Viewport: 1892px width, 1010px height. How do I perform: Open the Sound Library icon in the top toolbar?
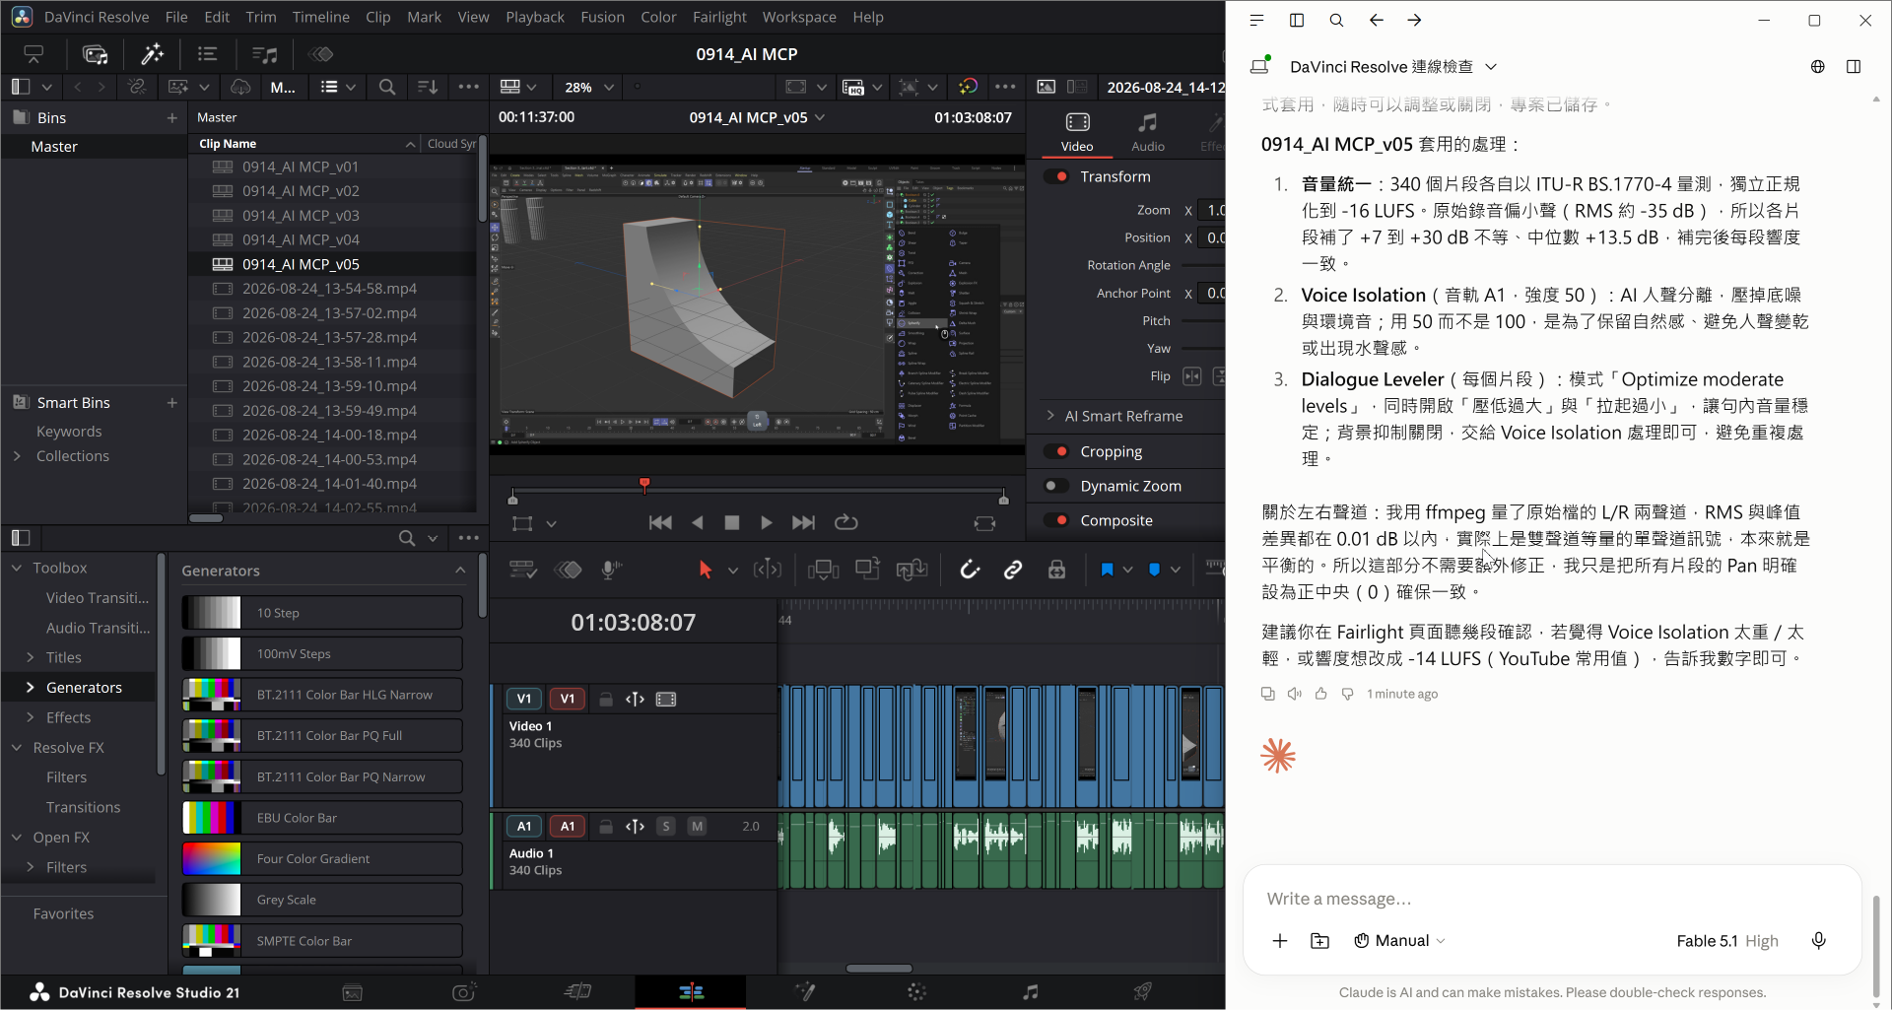pos(265,54)
